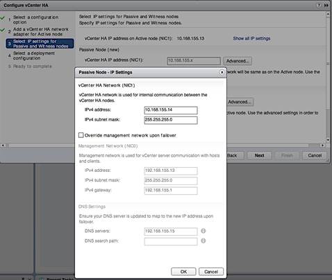This screenshot has width=332, height=280.
Task: Click the wizard Next button
Action: tap(260, 155)
